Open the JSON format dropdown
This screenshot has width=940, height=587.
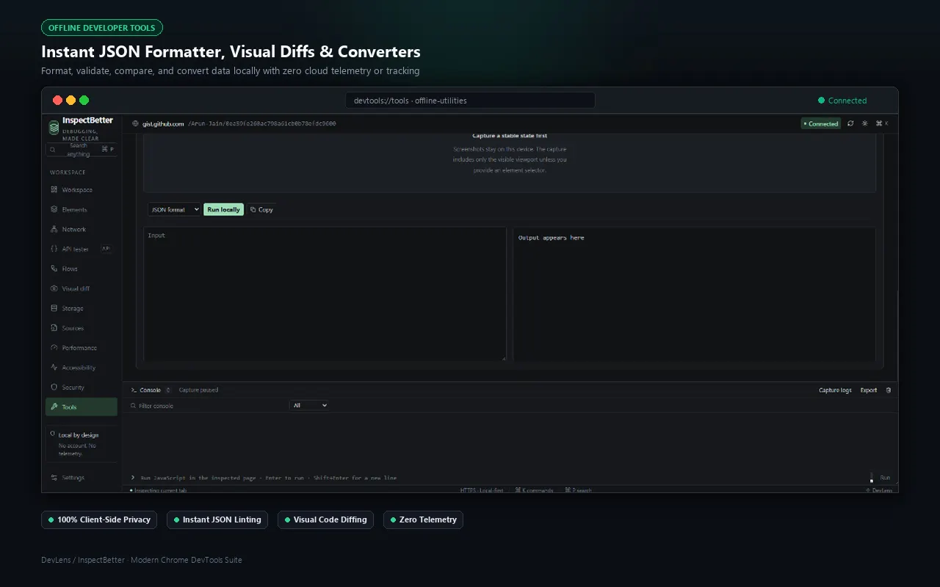tap(174, 210)
